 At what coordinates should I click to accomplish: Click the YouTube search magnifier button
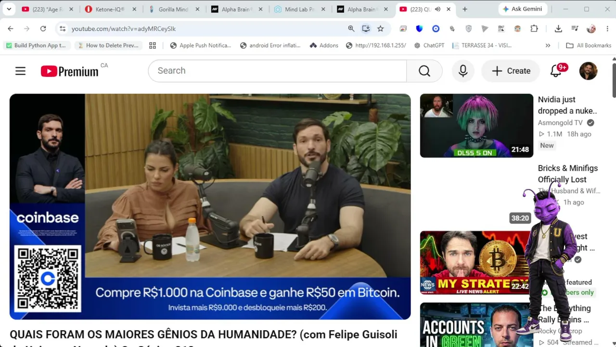click(x=424, y=71)
